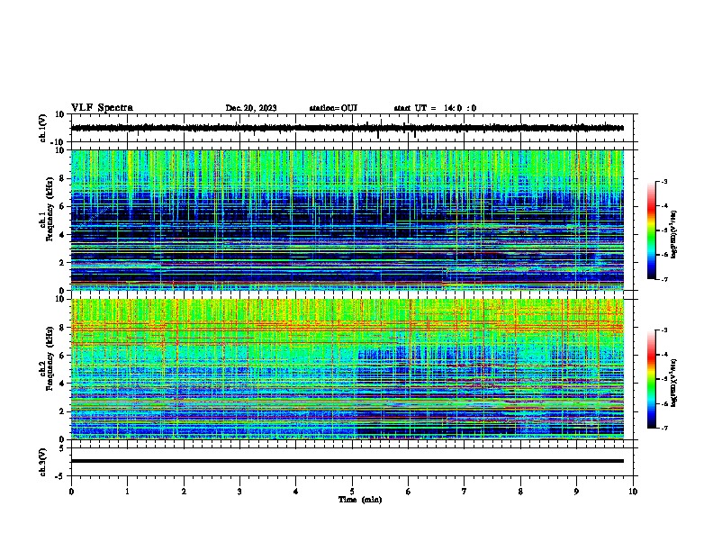Click the color scale bar beside ch.2 spectrogram
The height and width of the screenshot is (551, 713).
point(652,379)
